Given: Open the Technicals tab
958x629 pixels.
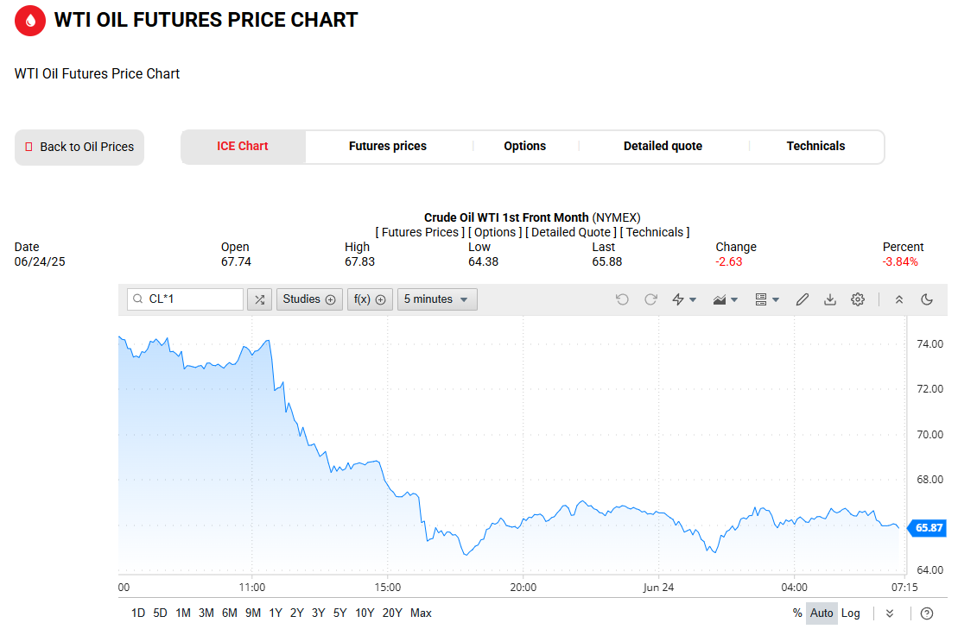Looking at the screenshot, I should [x=815, y=147].
